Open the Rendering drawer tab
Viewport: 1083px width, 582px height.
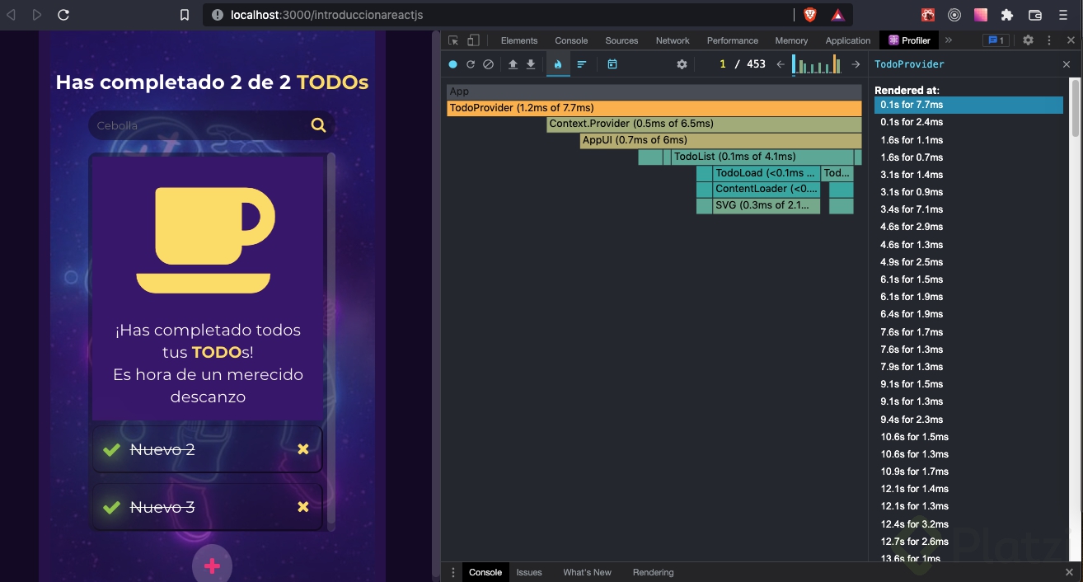(x=653, y=572)
